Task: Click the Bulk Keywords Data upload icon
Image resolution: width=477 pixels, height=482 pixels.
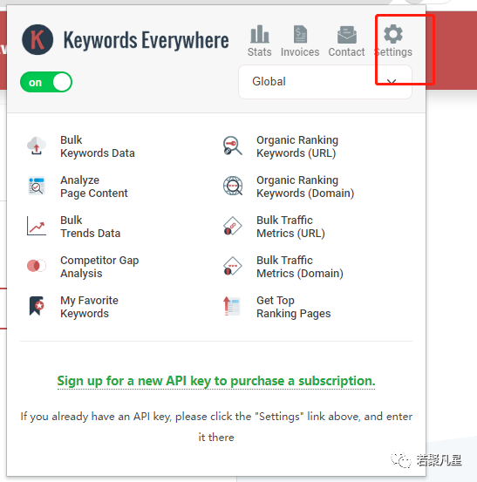Action: tap(37, 146)
